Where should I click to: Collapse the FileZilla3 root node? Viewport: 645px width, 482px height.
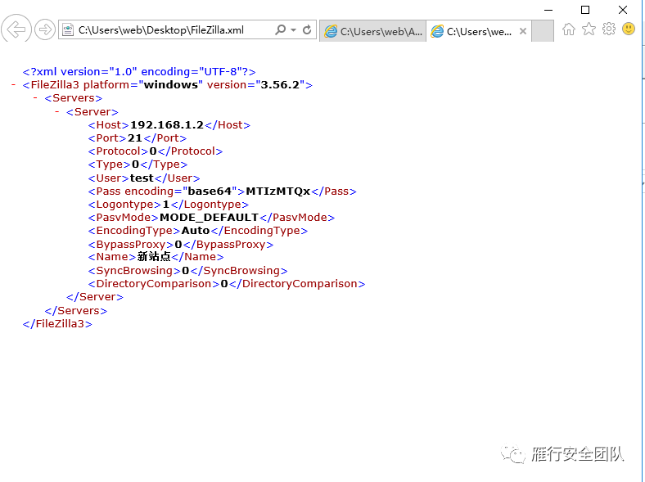click(x=14, y=84)
